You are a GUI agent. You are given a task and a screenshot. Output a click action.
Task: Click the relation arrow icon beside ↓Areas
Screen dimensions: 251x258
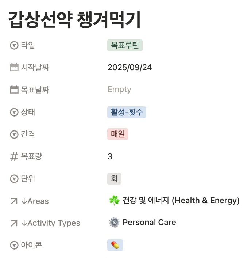(14, 201)
